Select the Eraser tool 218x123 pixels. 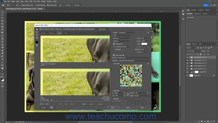point(2,44)
